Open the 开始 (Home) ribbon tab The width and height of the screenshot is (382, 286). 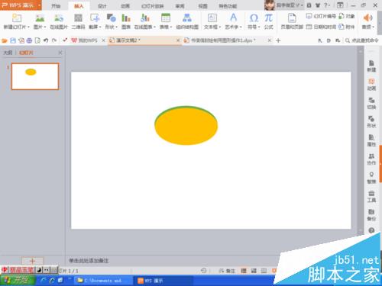[x=56, y=6]
